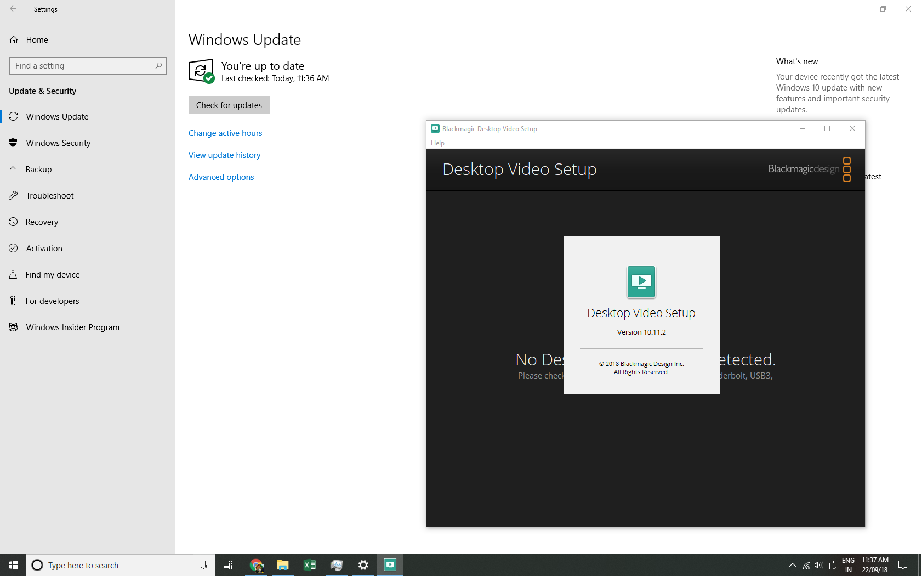Click the Windows Update sync icon in the sidebar

click(x=13, y=116)
